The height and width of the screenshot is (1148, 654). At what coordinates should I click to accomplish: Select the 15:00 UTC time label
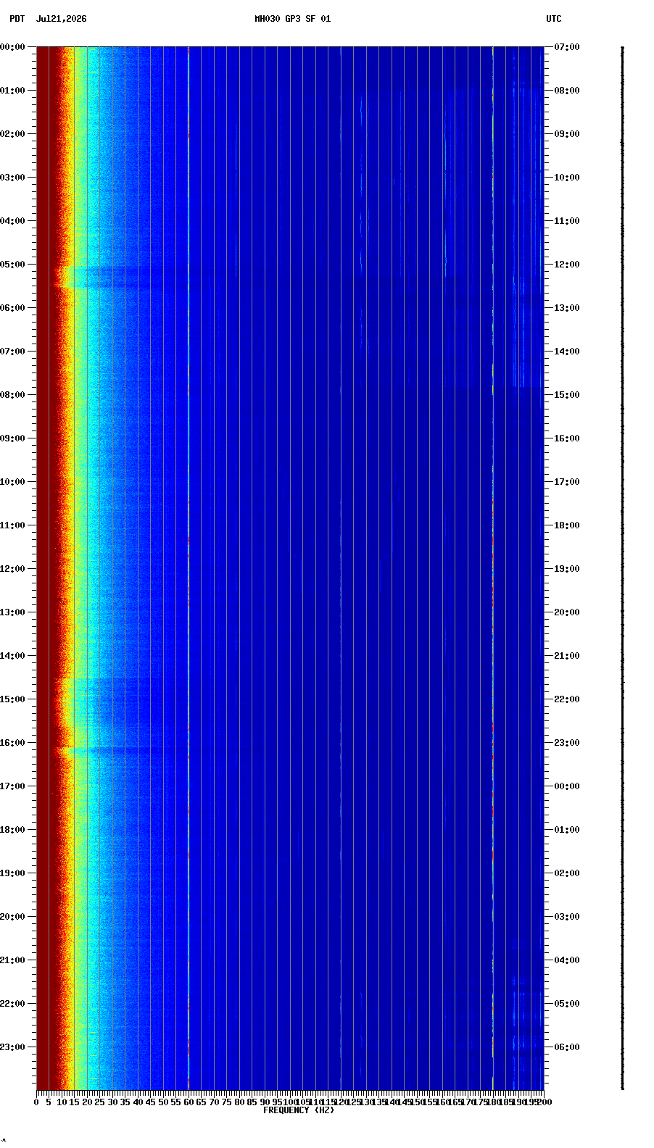click(x=567, y=395)
